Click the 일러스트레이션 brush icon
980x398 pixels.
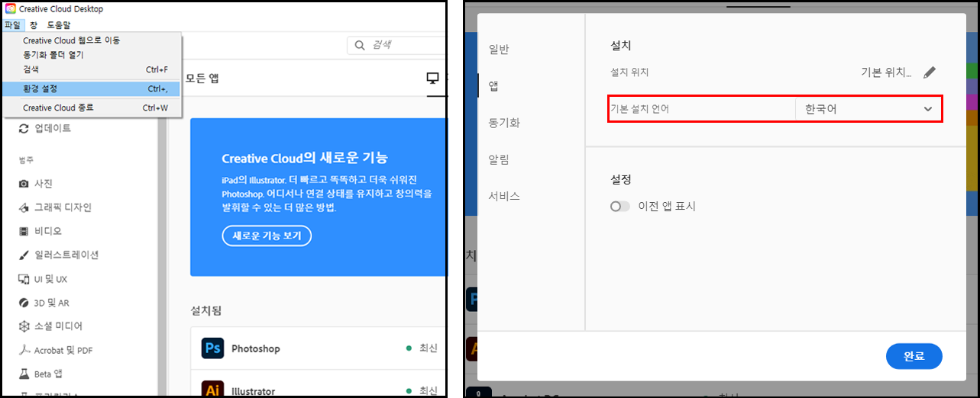pos(24,255)
